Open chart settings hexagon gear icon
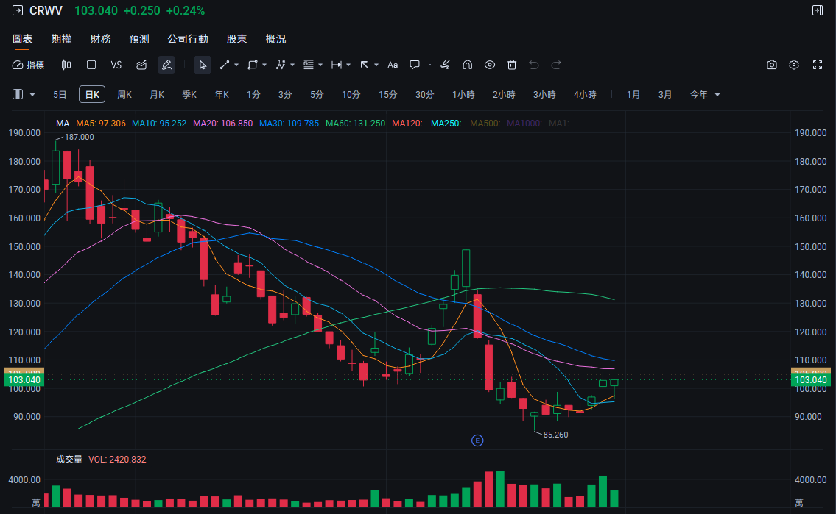Image resolution: width=836 pixels, height=514 pixels. point(794,65)
